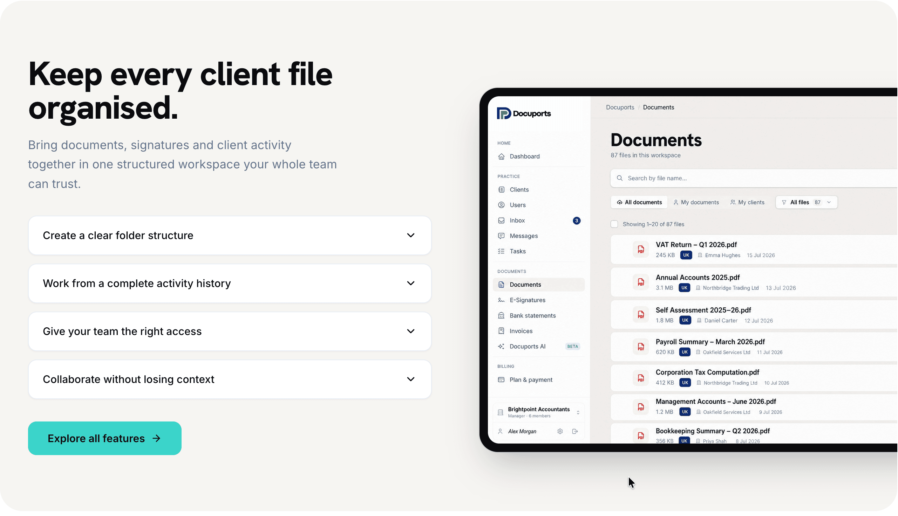This screenshot has width=898, height=516.
Task: Open the All files filter dropdown
Action: point(807,202)
